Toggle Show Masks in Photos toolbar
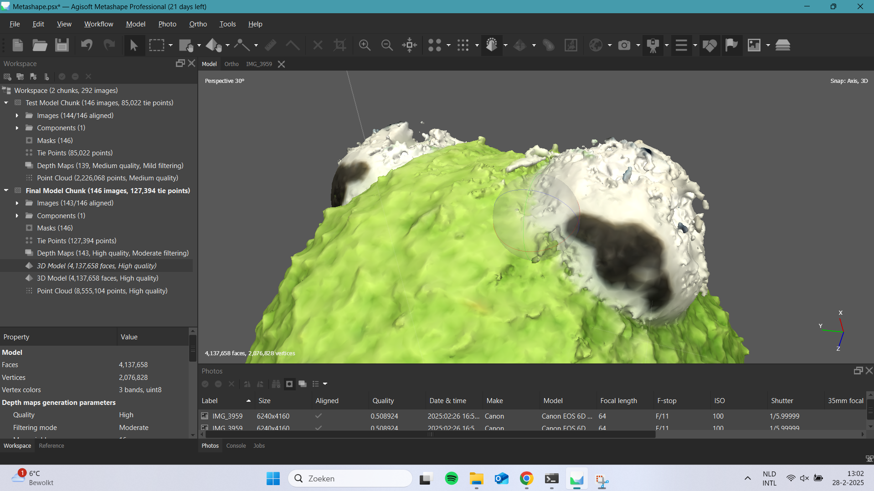 click(289, 384)
